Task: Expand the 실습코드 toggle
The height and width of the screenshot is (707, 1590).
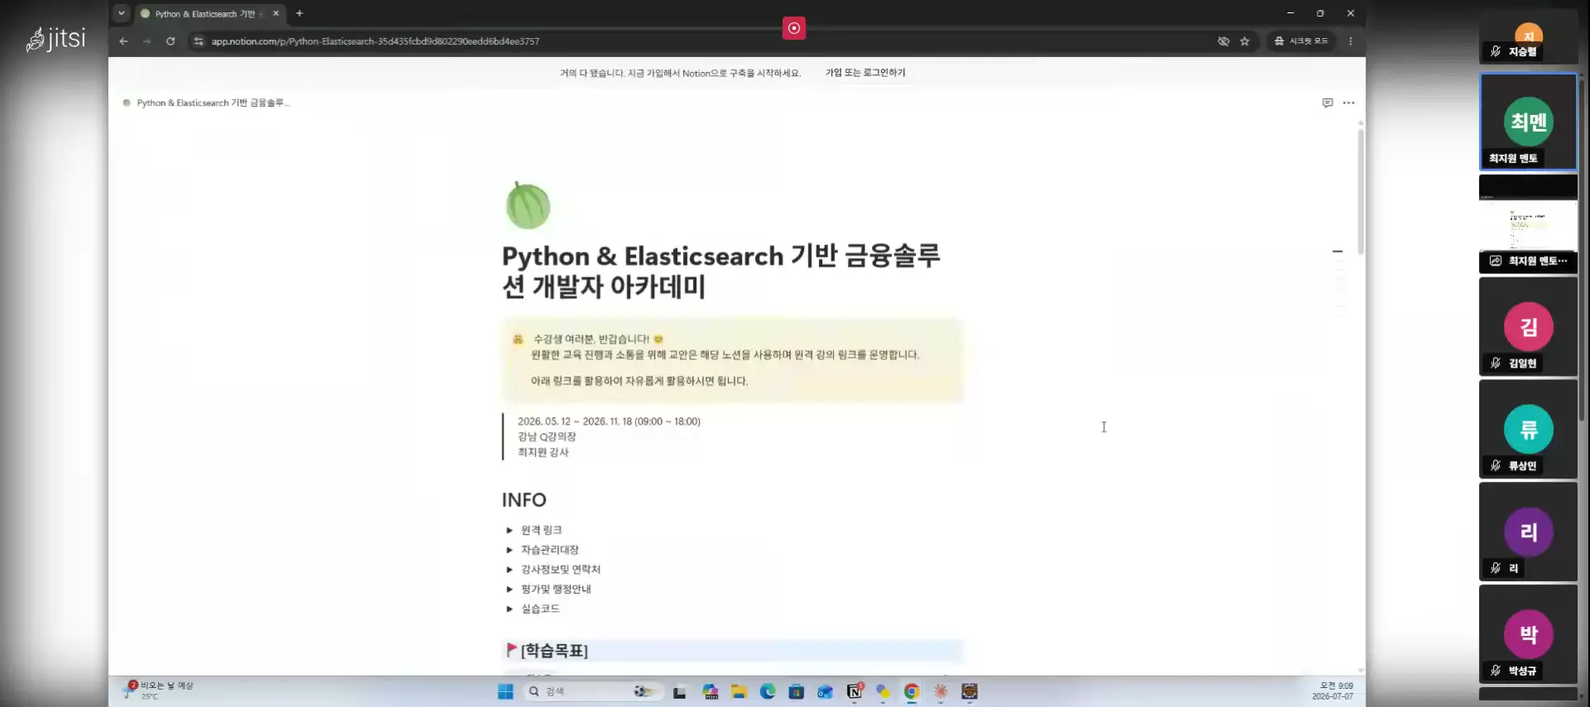Action: (x=509, y=609)
